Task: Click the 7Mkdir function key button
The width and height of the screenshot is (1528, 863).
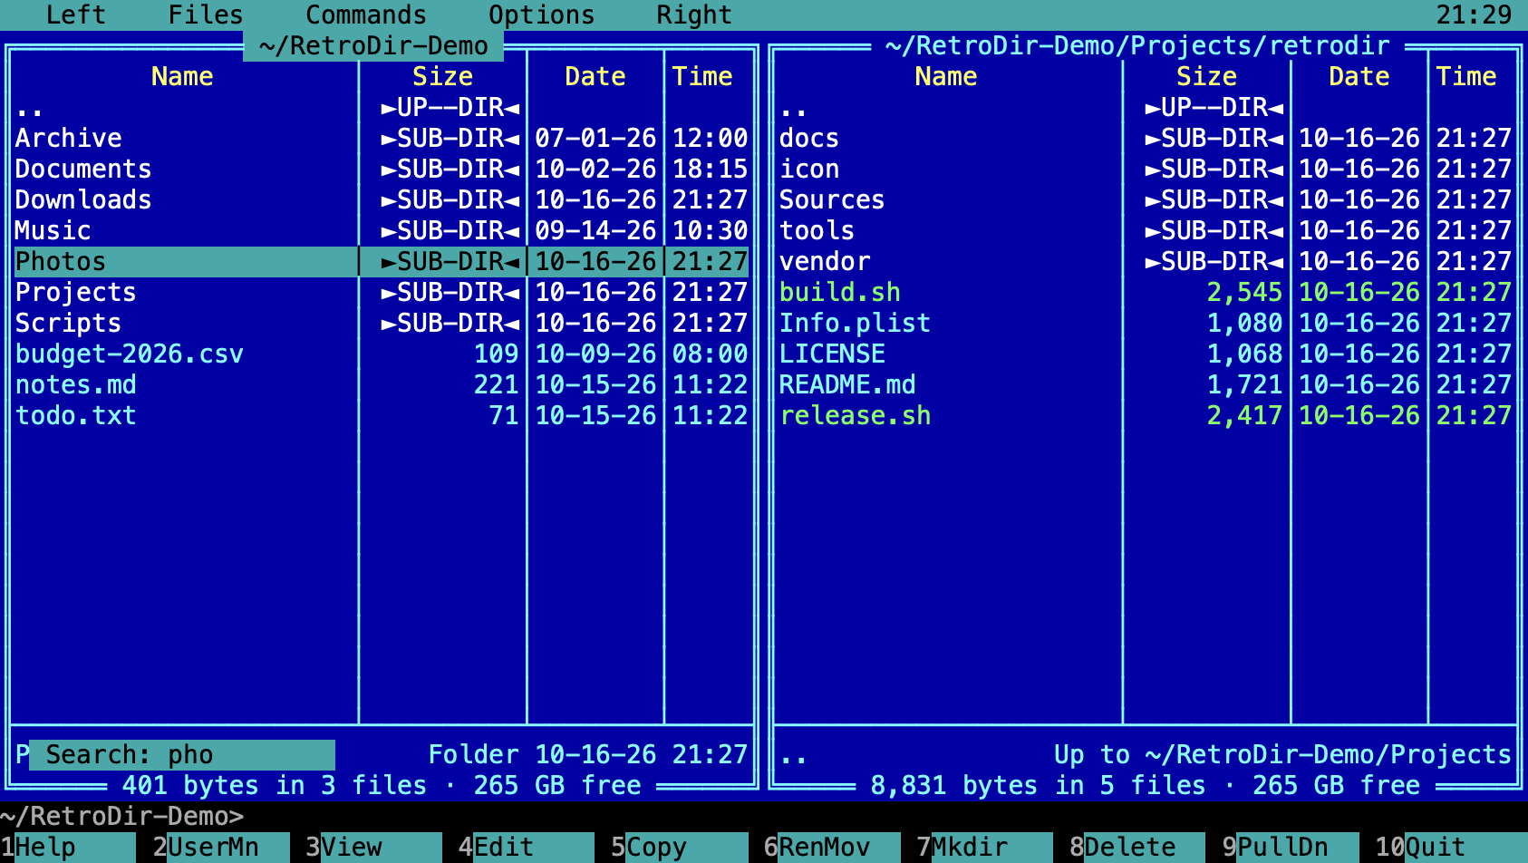Action: click(x=985, y=847)
